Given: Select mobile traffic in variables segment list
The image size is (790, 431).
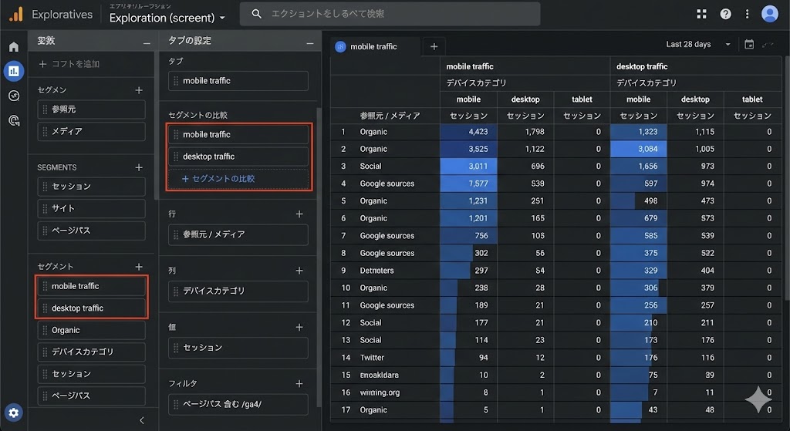Looking at the screenshot, I should tap(91, 286).
